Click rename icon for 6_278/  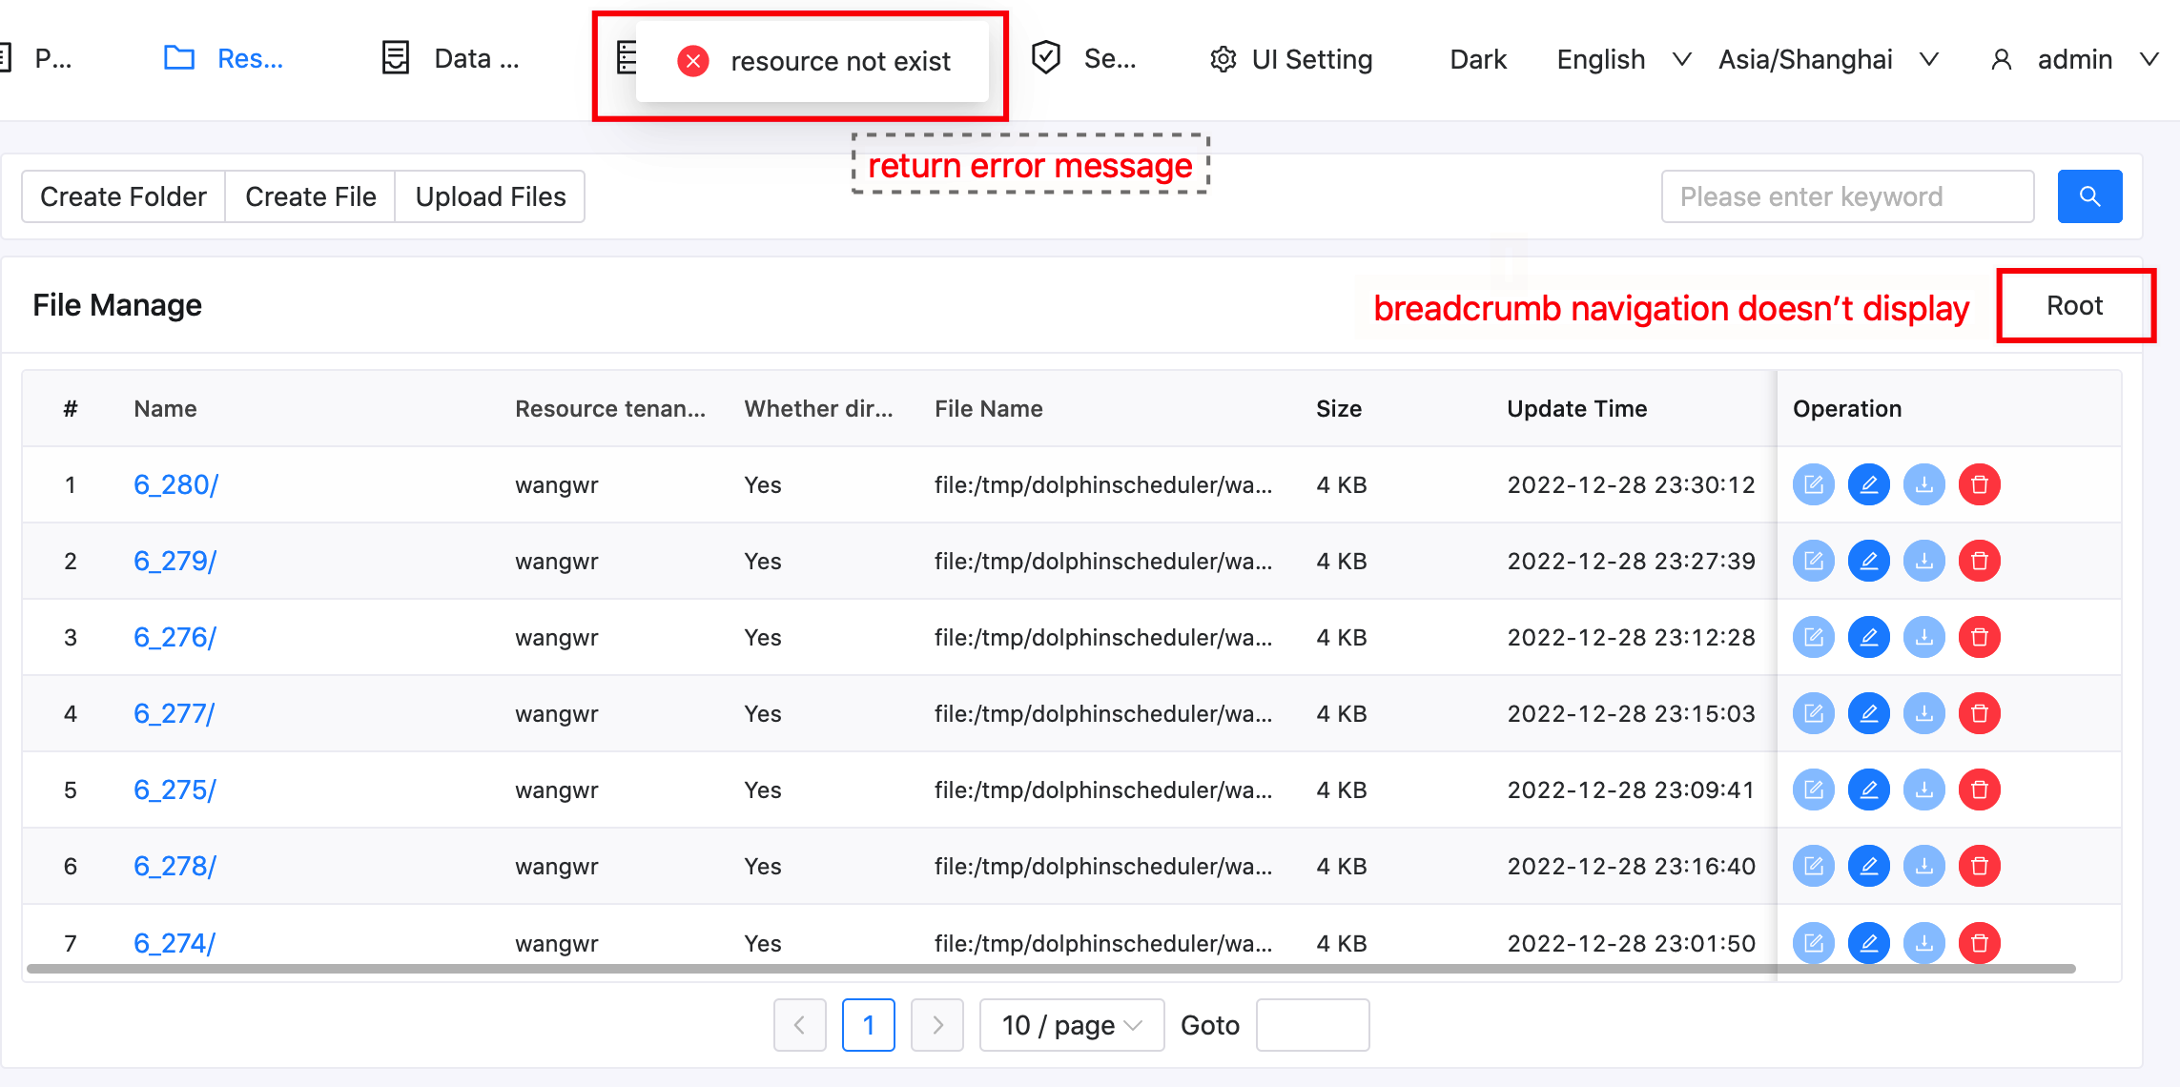pyautogui.click(x=1868, y=866)
